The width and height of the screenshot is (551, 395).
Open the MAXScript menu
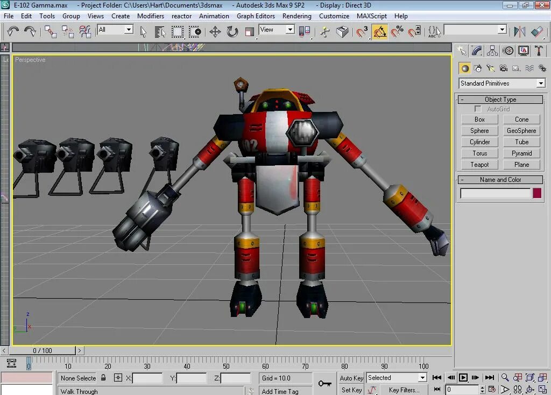tap(372, 16)
